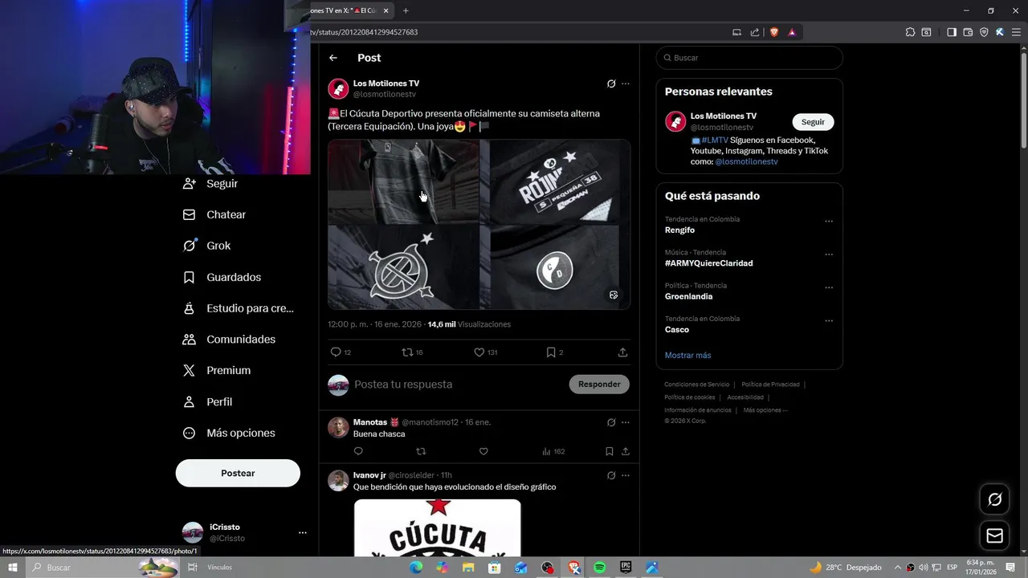Click the Seguir button for Los Motilones TV

[x=813, y=122]
